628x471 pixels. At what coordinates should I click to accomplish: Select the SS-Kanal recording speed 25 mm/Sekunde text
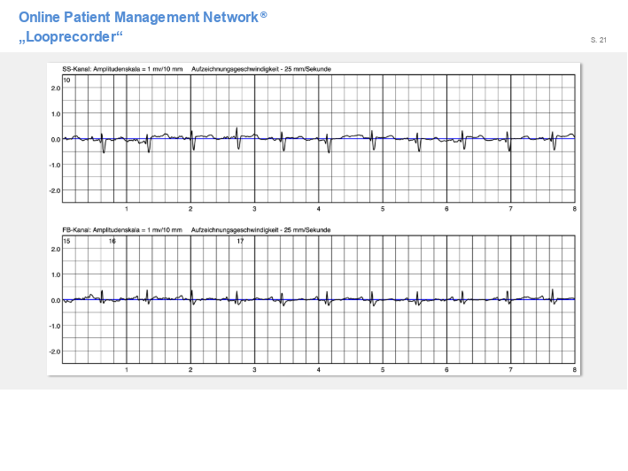(x=249, y=69)
